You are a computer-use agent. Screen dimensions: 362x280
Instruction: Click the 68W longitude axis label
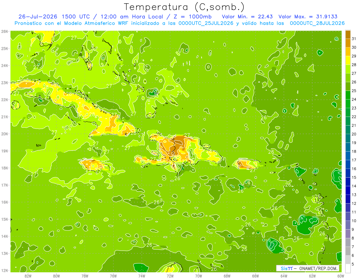[227, 276]
